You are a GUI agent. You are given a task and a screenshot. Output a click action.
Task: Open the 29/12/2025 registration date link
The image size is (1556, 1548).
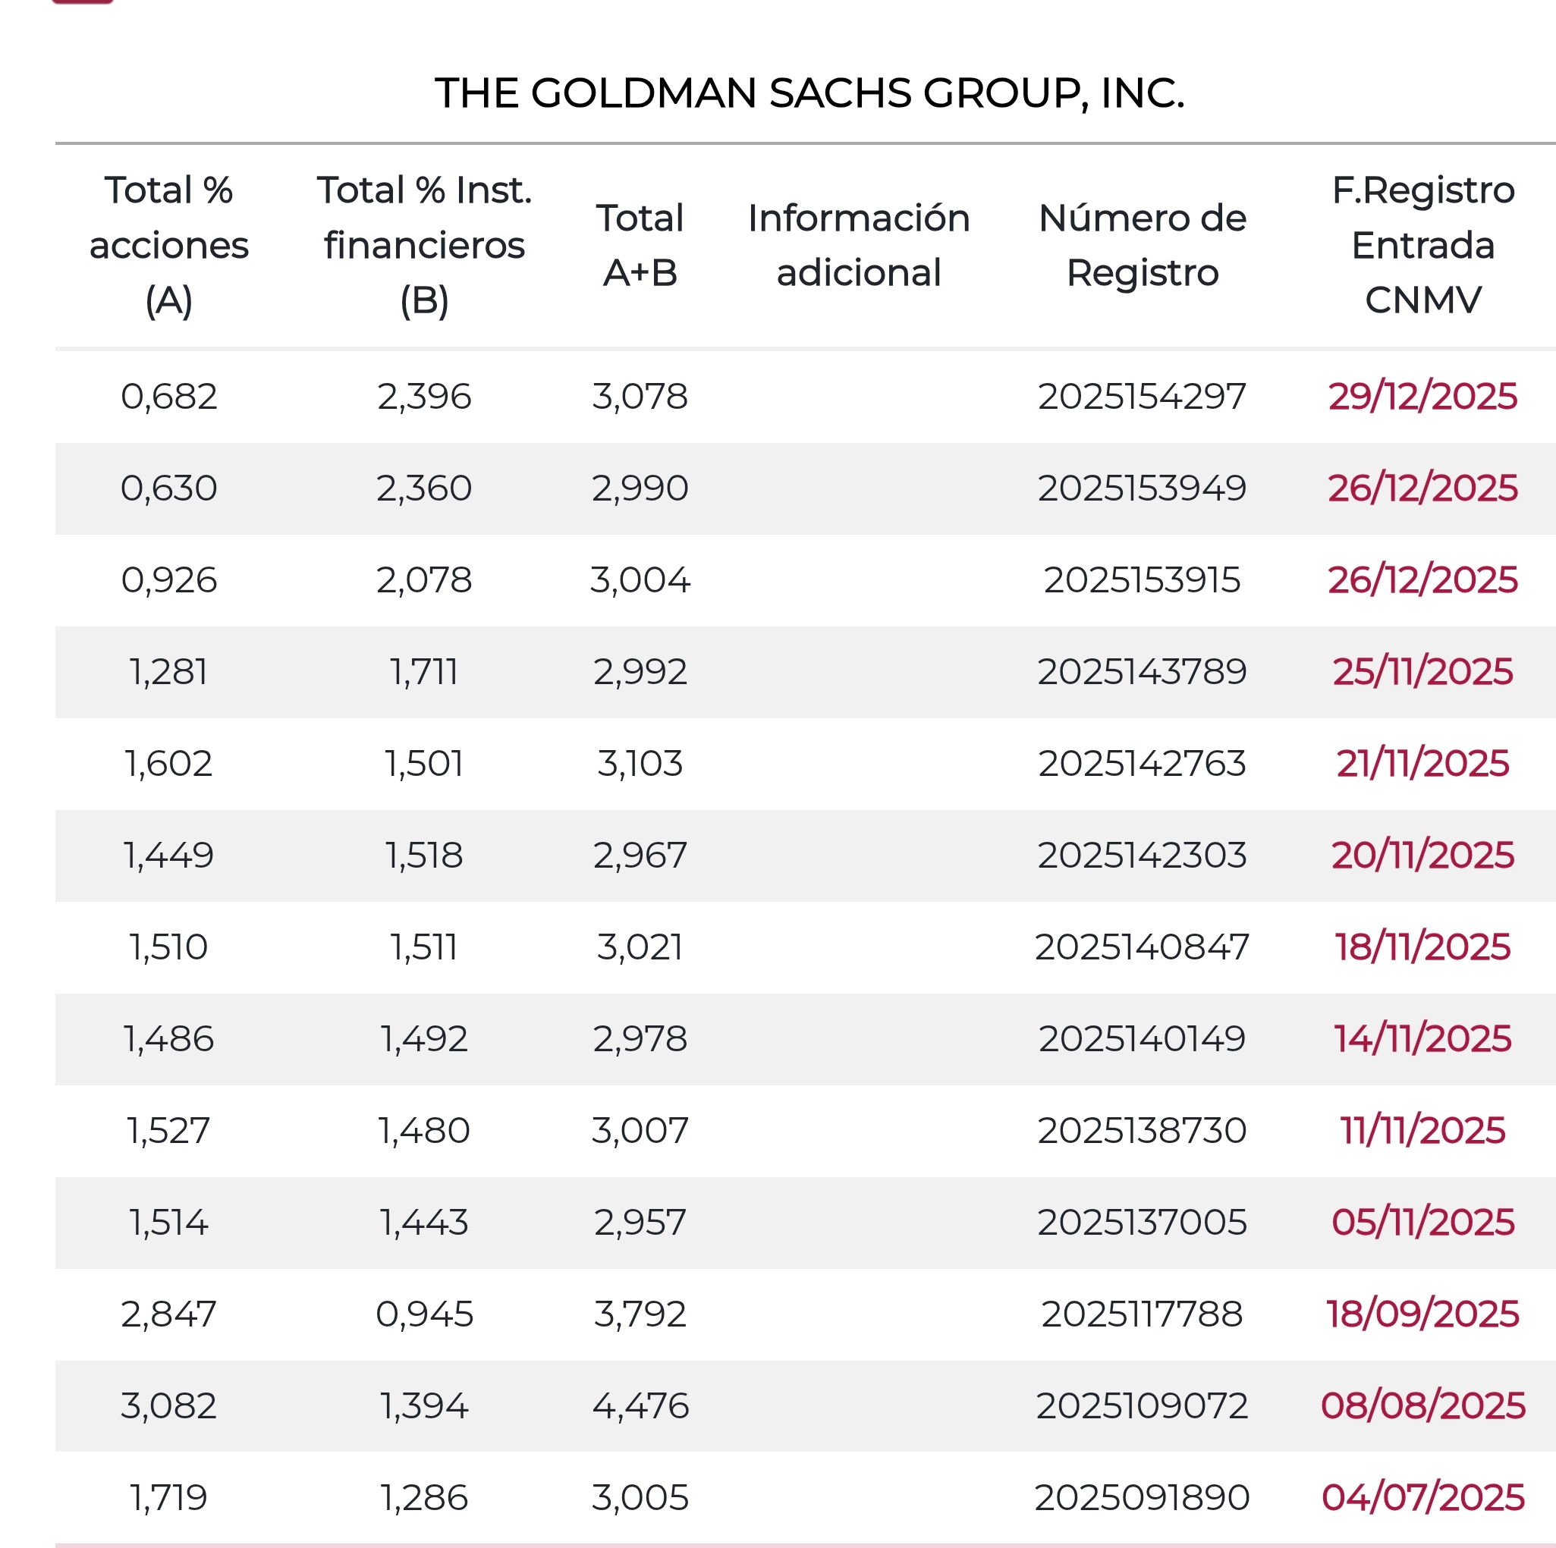(1422, 396)
